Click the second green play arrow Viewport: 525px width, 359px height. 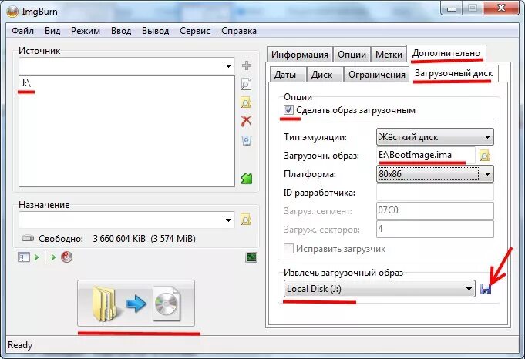pos(53,257)
